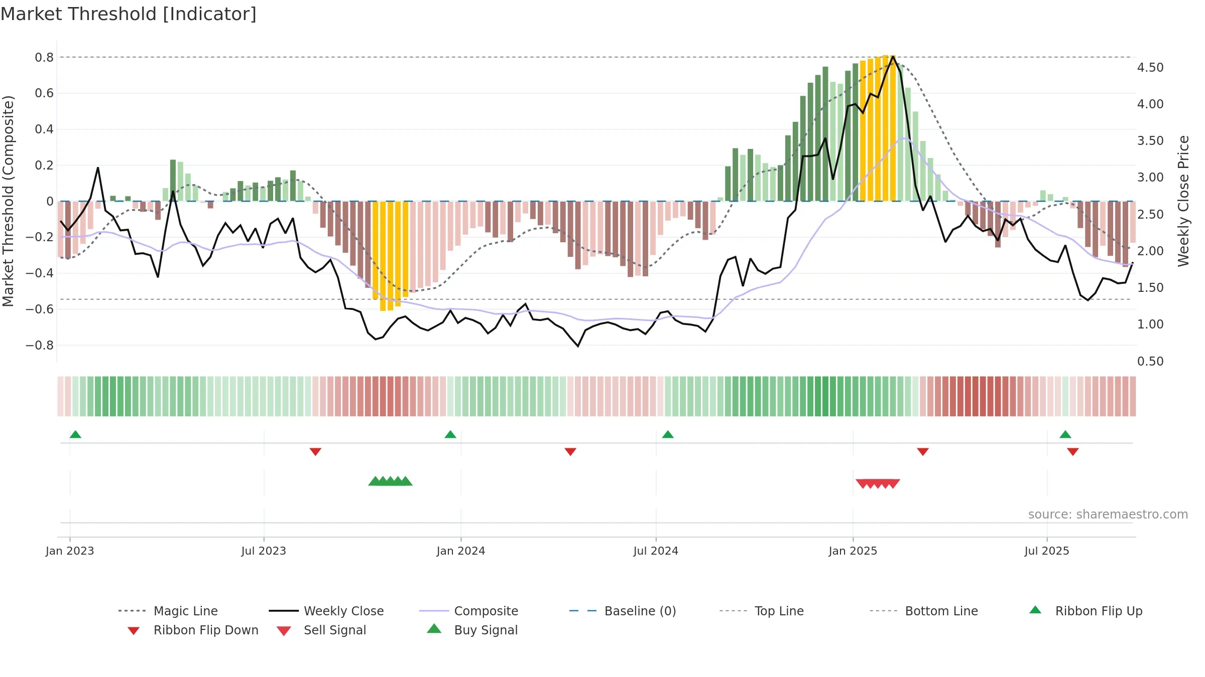1205x677 pixels.
Task: Click the source: sharemaestro.com label
Action: click(1108, 515)
